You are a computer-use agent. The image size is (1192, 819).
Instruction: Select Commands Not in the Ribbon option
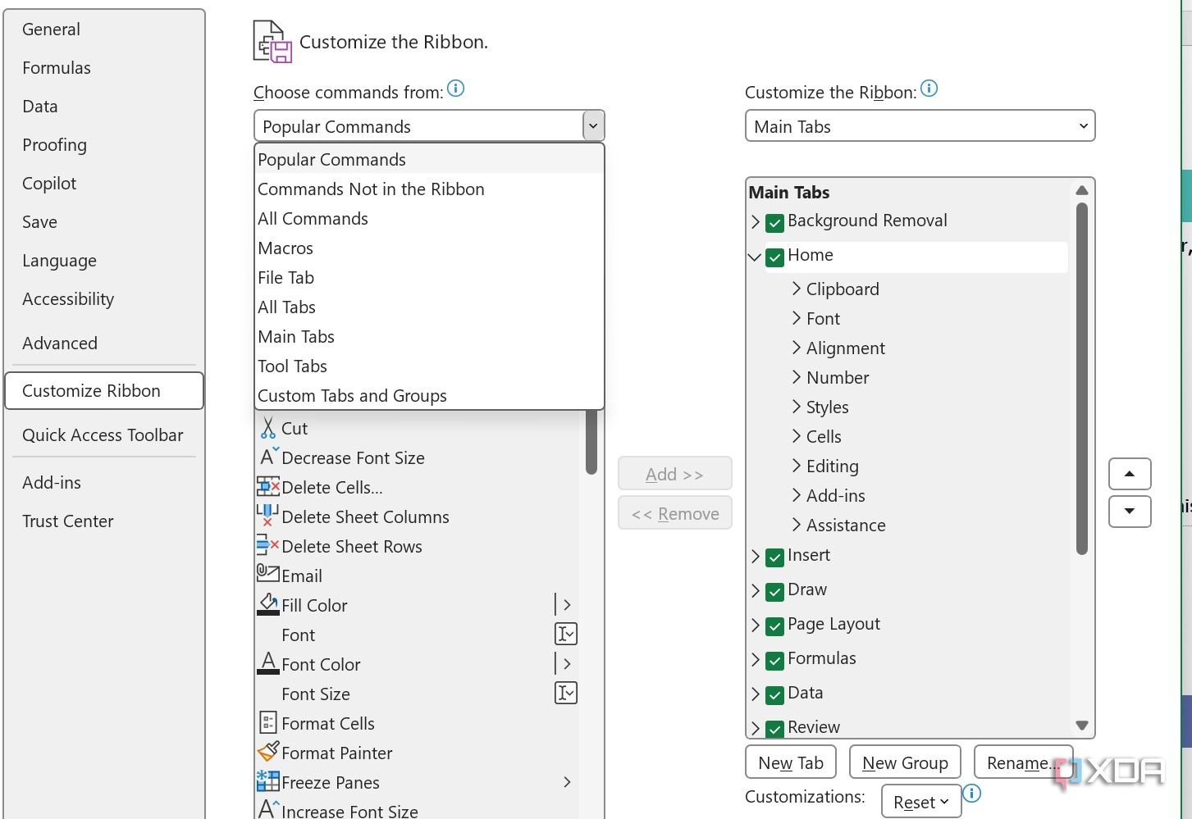pyautogui.click(x=429, y=189)
